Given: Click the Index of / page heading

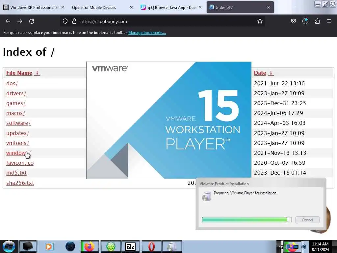Looking at the screenshot, I should (x=29, y=52).
